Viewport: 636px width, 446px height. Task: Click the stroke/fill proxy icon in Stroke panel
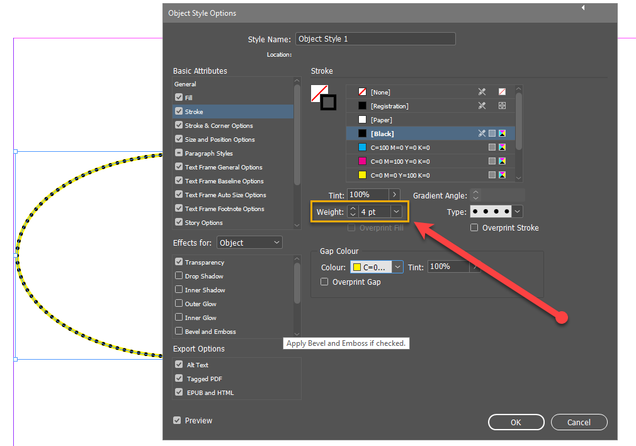click(x=323, y=96)
